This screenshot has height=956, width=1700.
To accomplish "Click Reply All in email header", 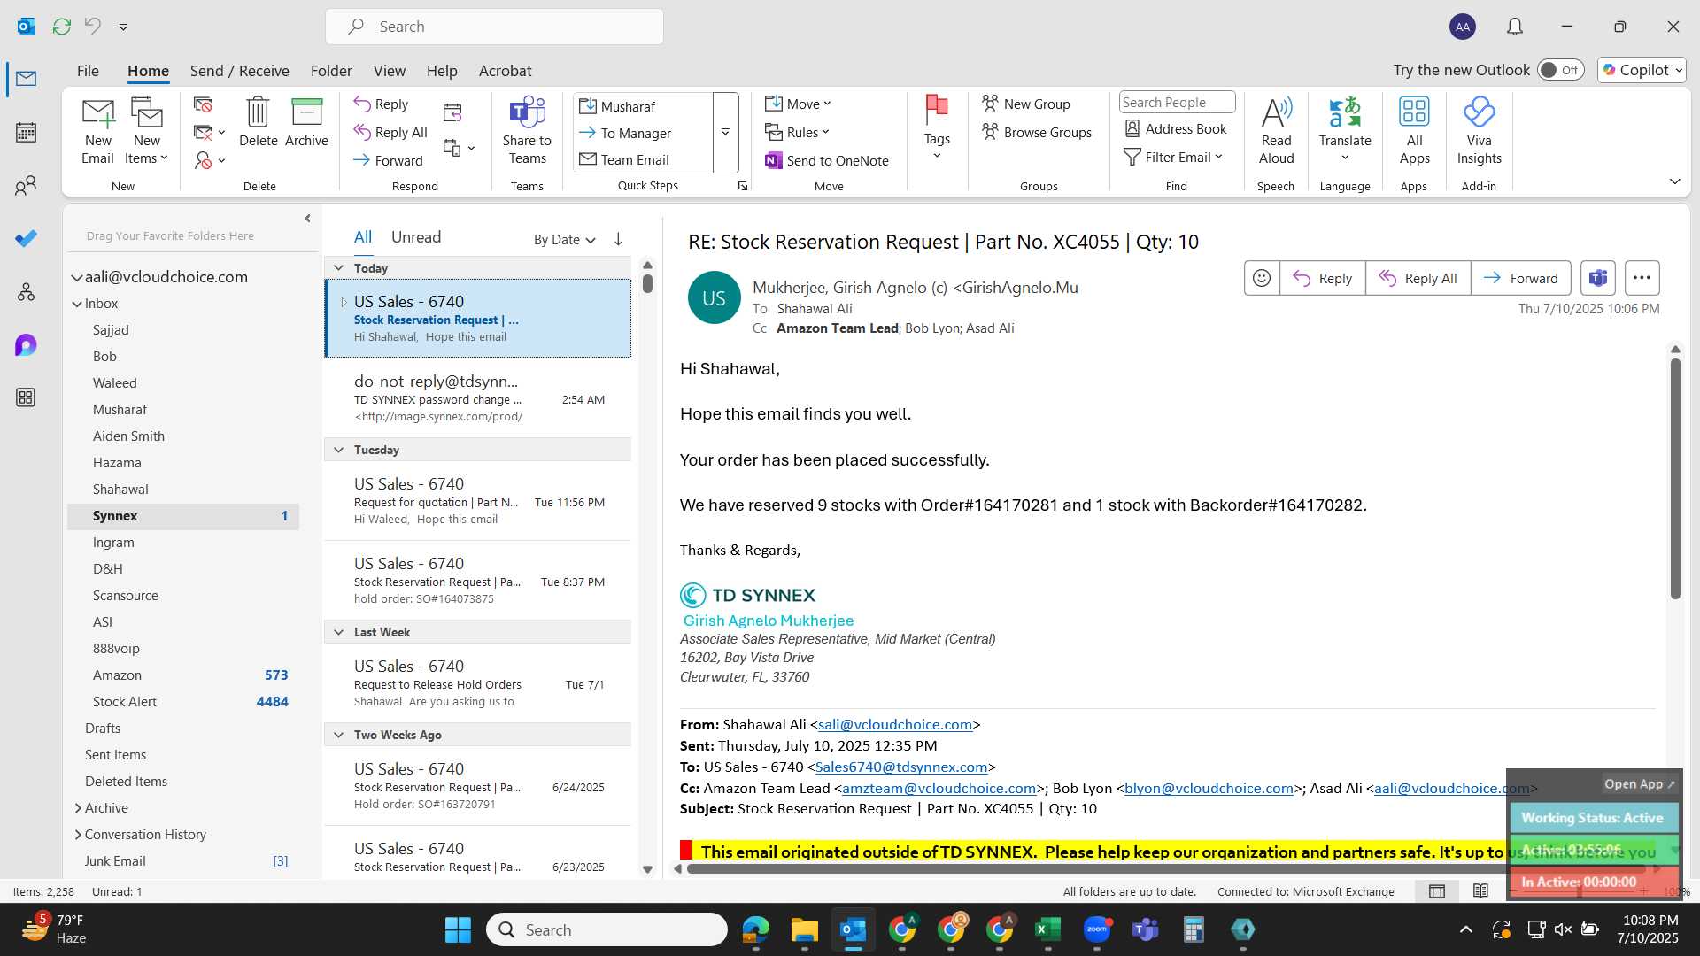I will point(1418,278).
